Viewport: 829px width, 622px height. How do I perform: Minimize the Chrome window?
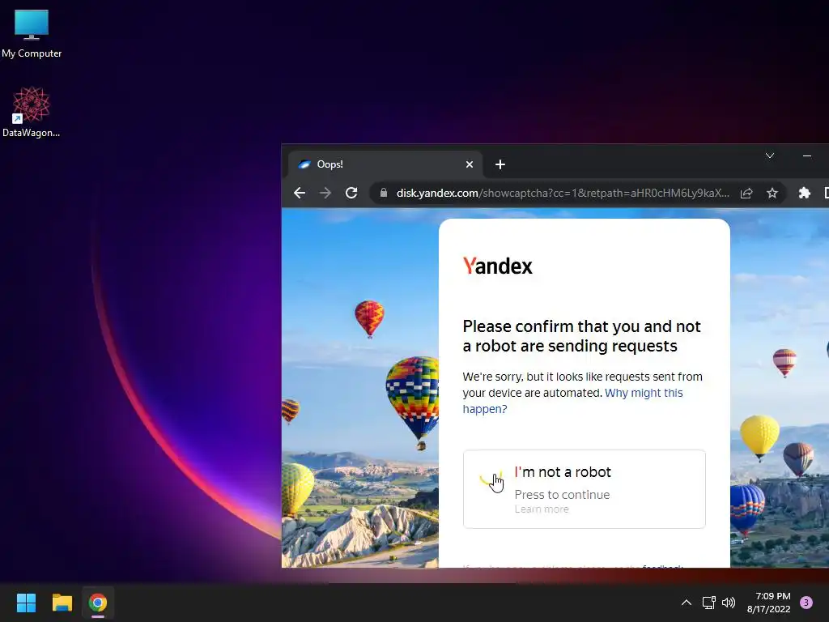tap(807, 155)
